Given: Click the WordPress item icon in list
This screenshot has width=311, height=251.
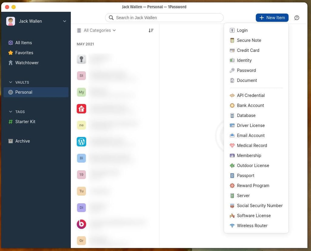Looking at the screenshot, I should pyautogui.click(x=81, y=142).
